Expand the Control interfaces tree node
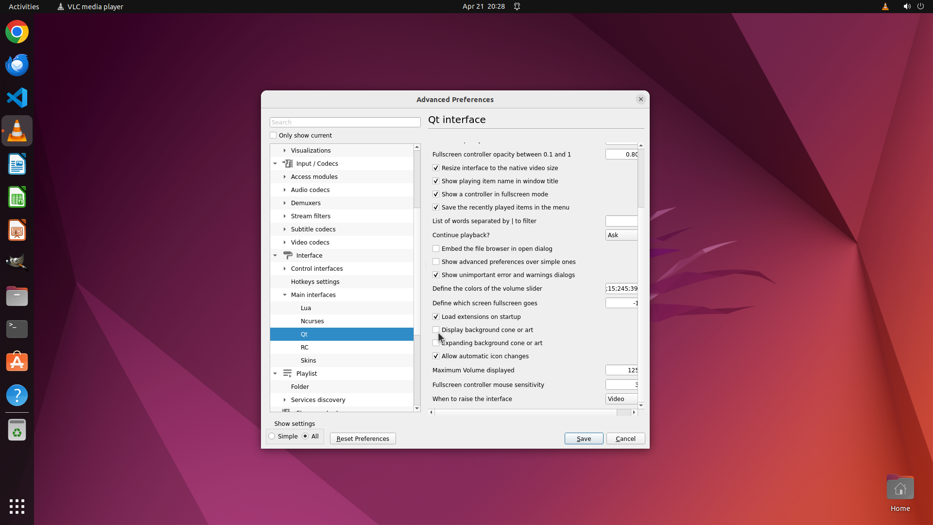This screenshot has width=933, height=525. pyautogui.click(x=285, y=268)
